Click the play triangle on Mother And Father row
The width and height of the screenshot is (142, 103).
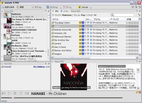pyautogui.click(x=86, y=50)
